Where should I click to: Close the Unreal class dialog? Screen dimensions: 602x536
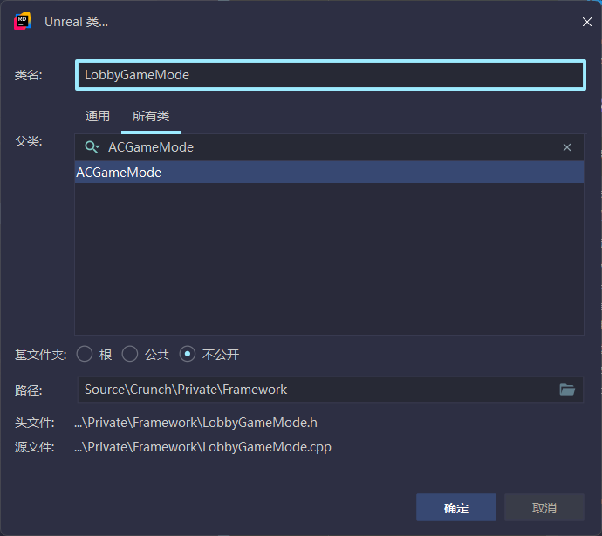(586, 22)
